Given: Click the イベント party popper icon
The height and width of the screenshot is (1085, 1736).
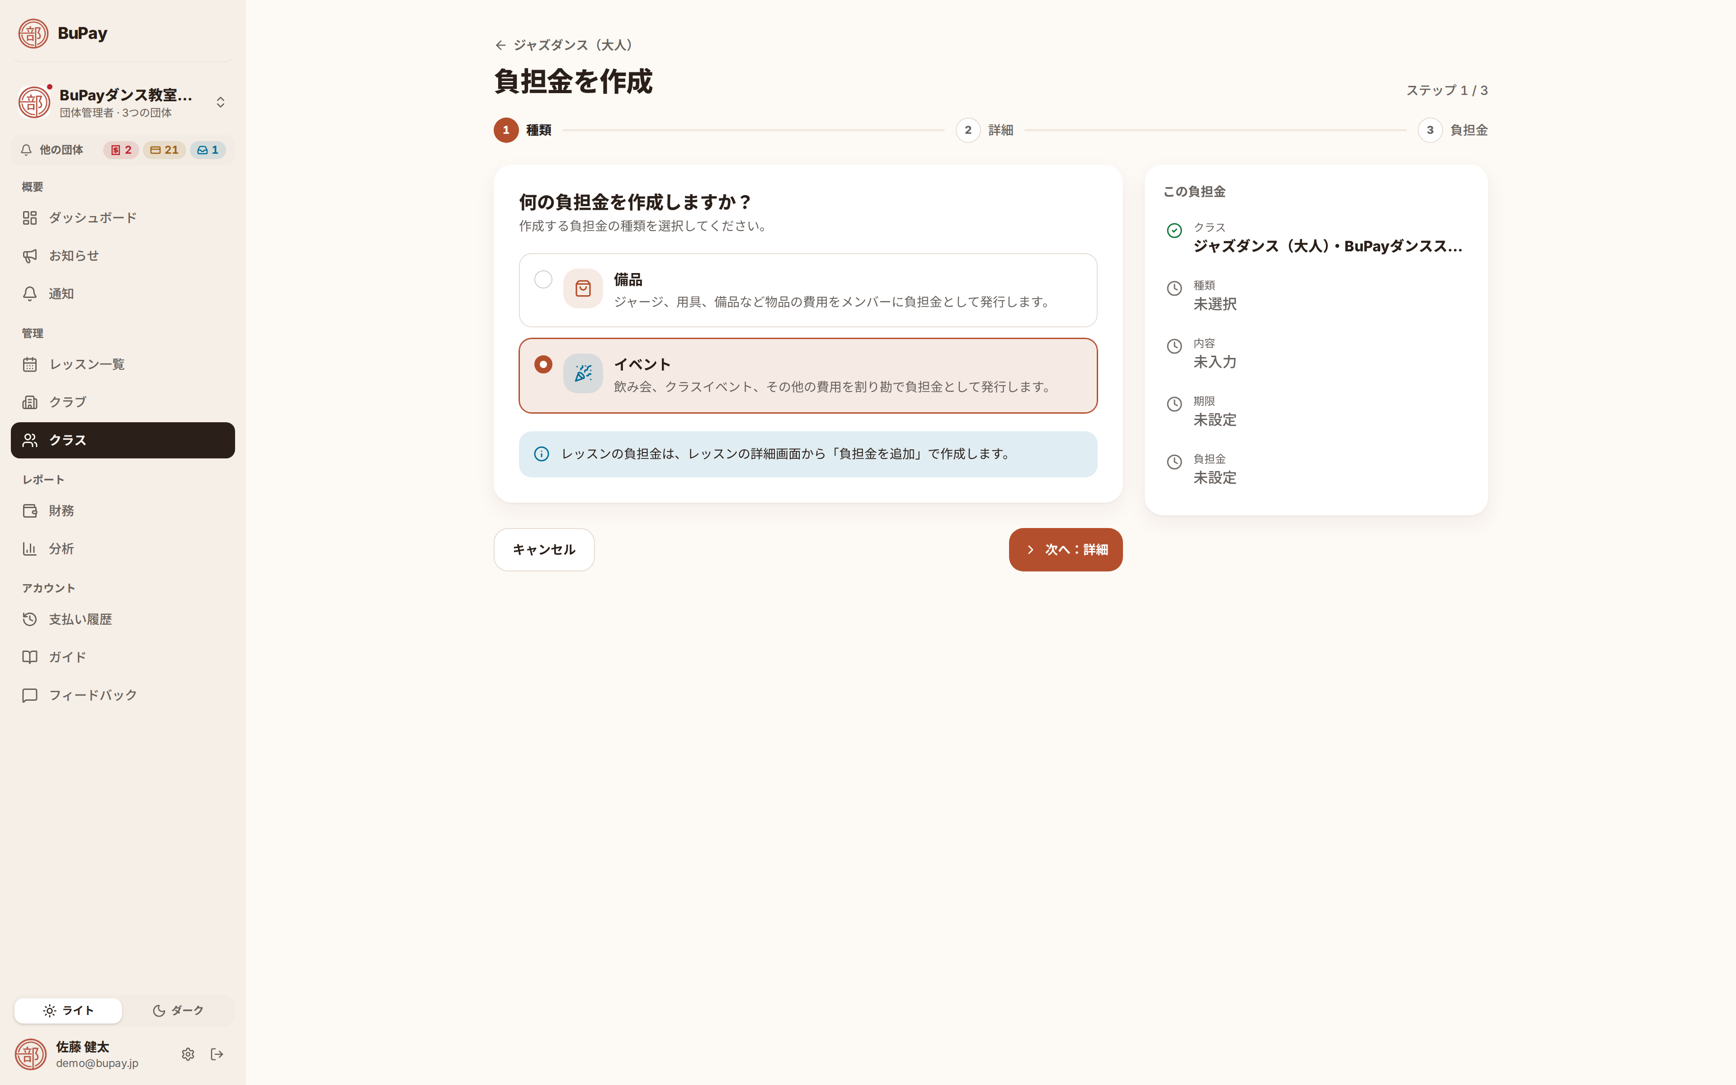Looking at the screenshot, I should pos(582,373).
